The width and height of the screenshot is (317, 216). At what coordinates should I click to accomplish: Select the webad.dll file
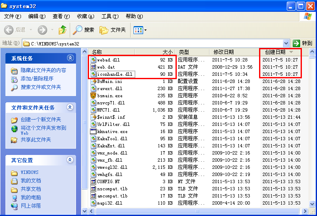point(108,60)
